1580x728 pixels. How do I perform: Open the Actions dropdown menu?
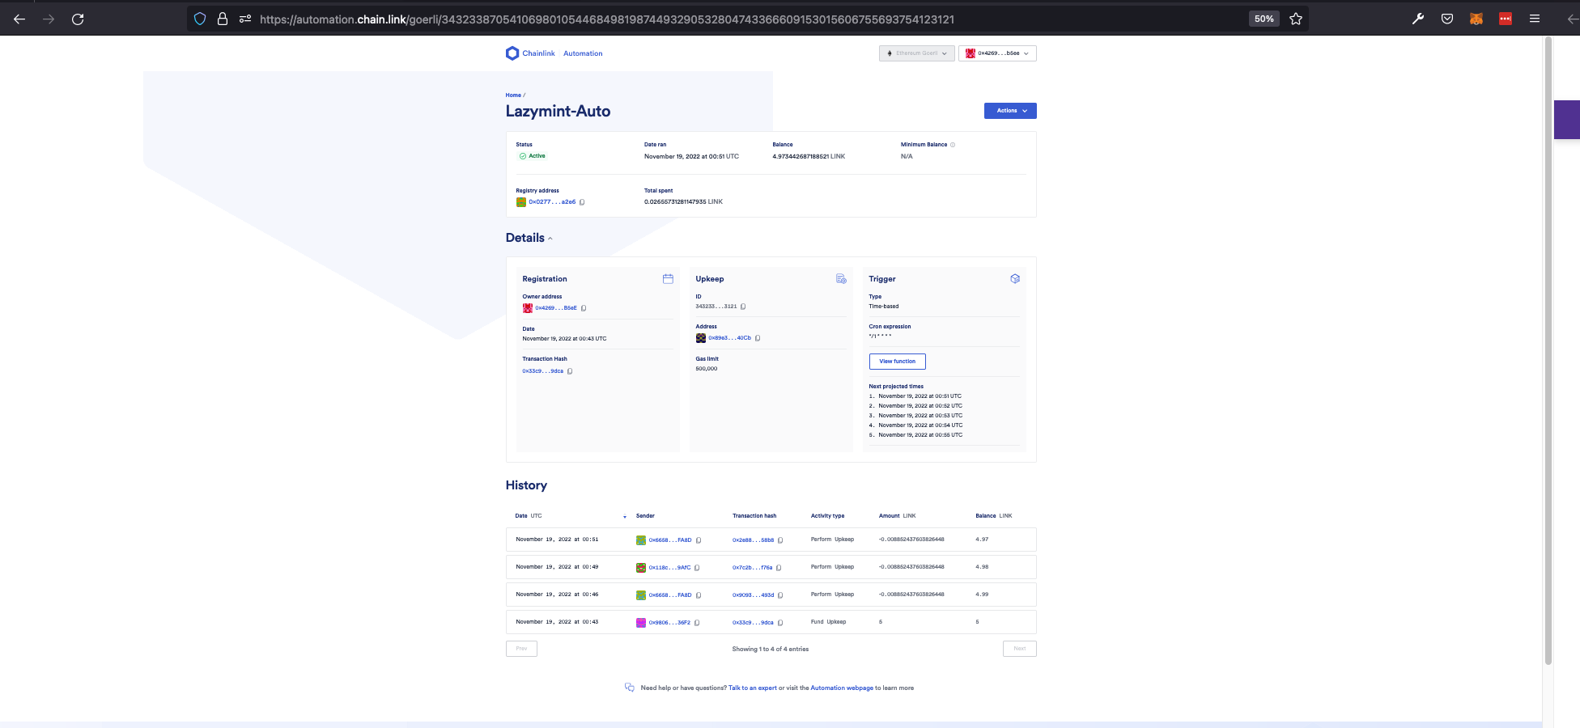pos(1010,111)
